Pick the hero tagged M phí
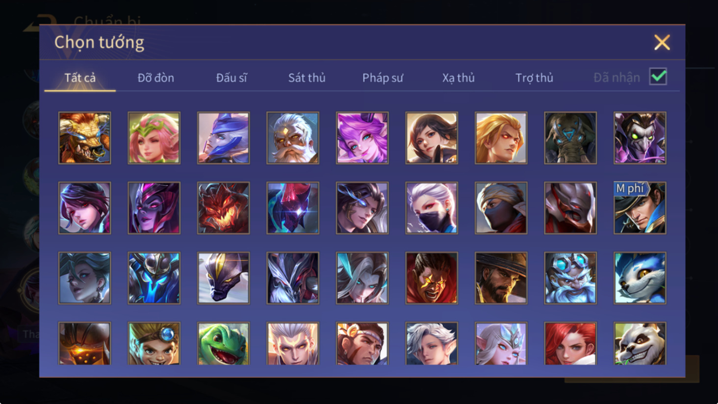 pyautogui.click(x=640, y=208)
